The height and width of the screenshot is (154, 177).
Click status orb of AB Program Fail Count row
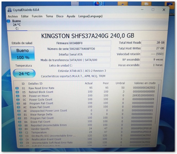(x=18, y=103)
